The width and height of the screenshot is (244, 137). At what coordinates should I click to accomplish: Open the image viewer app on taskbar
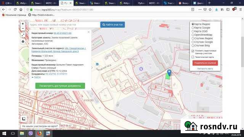point(48,134)
